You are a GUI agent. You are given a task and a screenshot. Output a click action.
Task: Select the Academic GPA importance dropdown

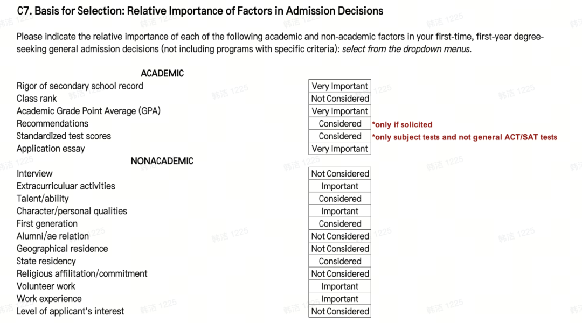(339, 111)
